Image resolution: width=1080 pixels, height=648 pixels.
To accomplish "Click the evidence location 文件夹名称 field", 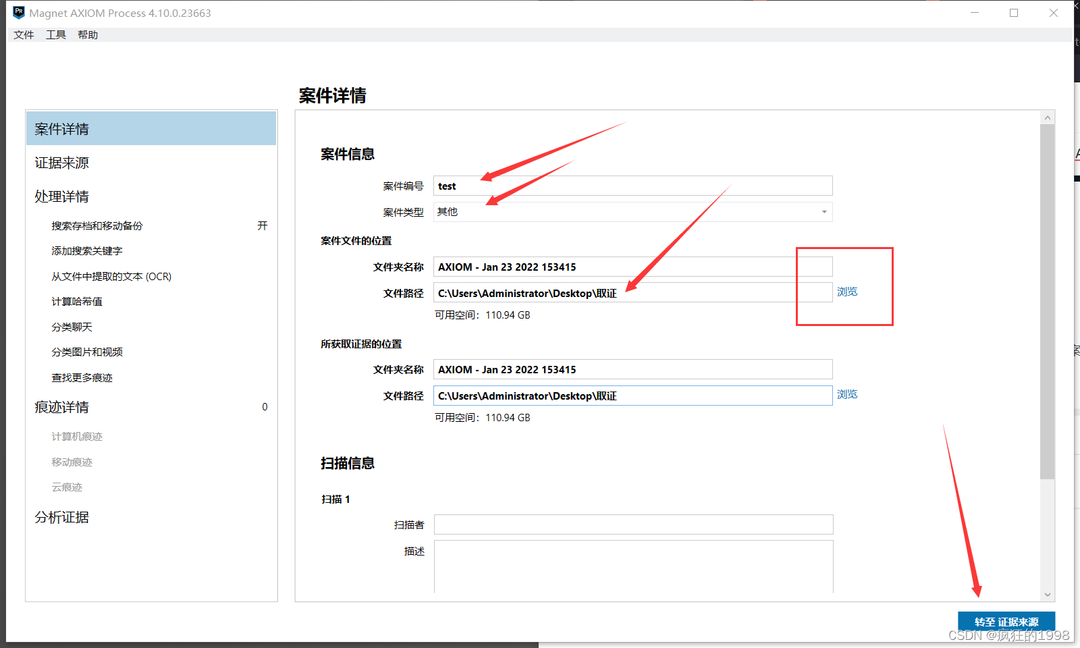I will (632, 369).
